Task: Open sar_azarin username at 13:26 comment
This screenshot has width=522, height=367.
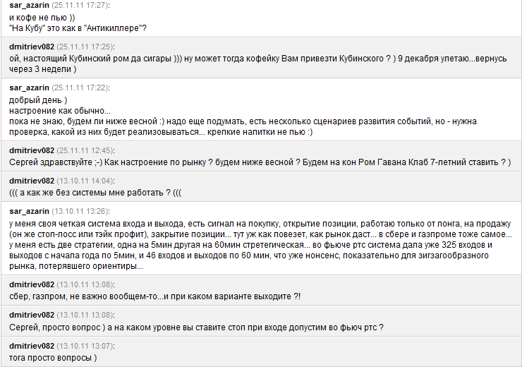Action: point(30,211)
